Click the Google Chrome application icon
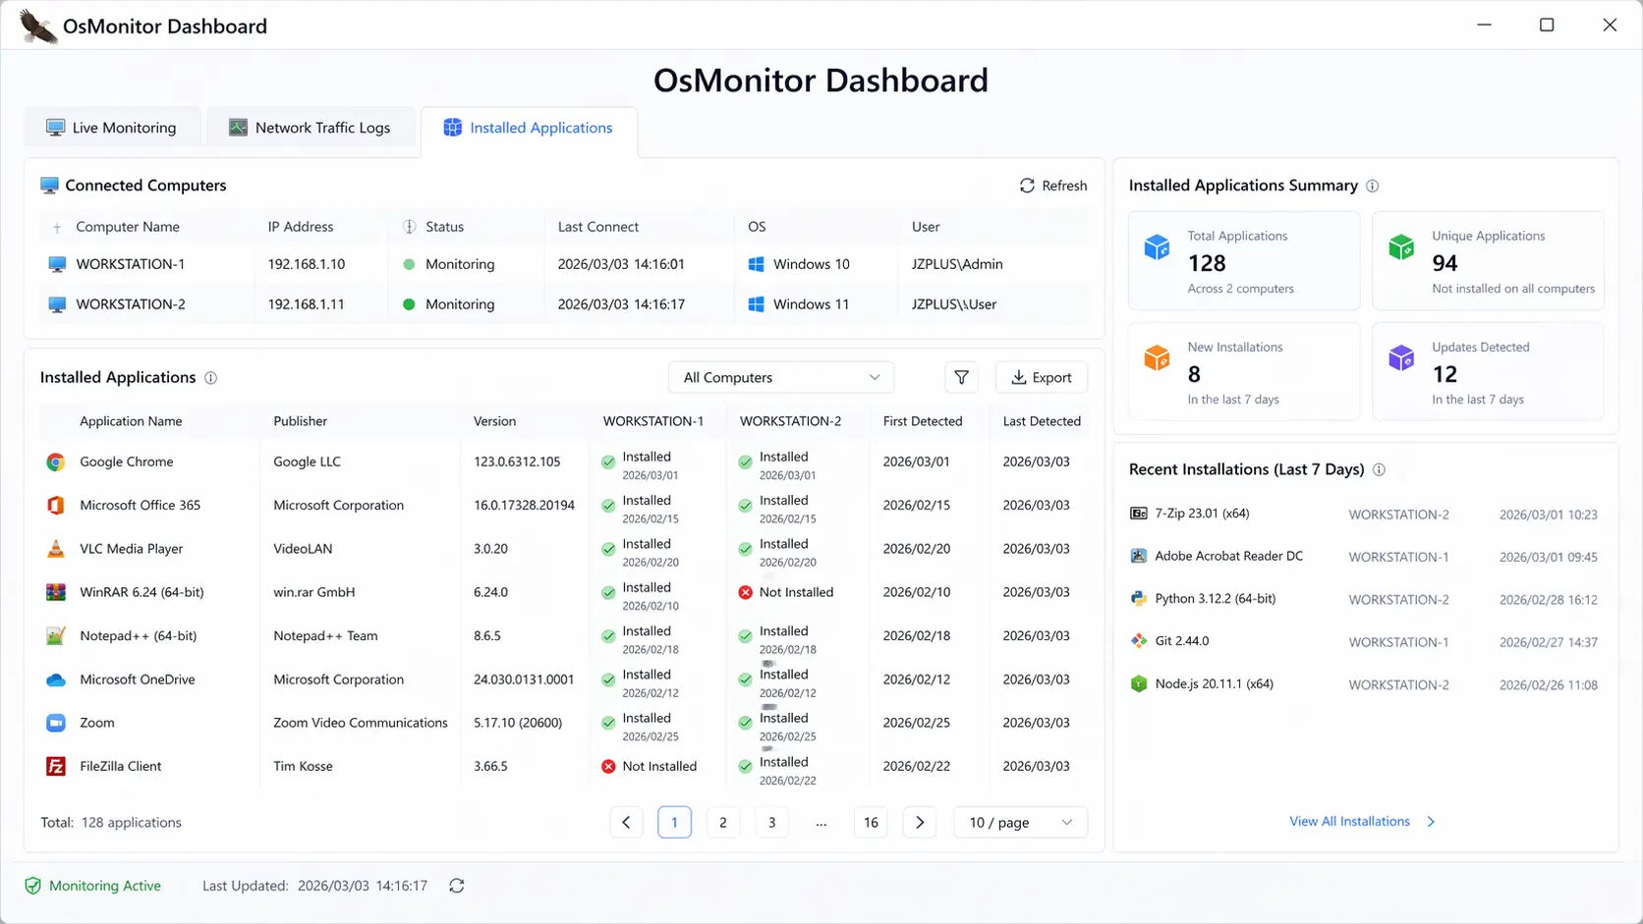 point(56,462)
